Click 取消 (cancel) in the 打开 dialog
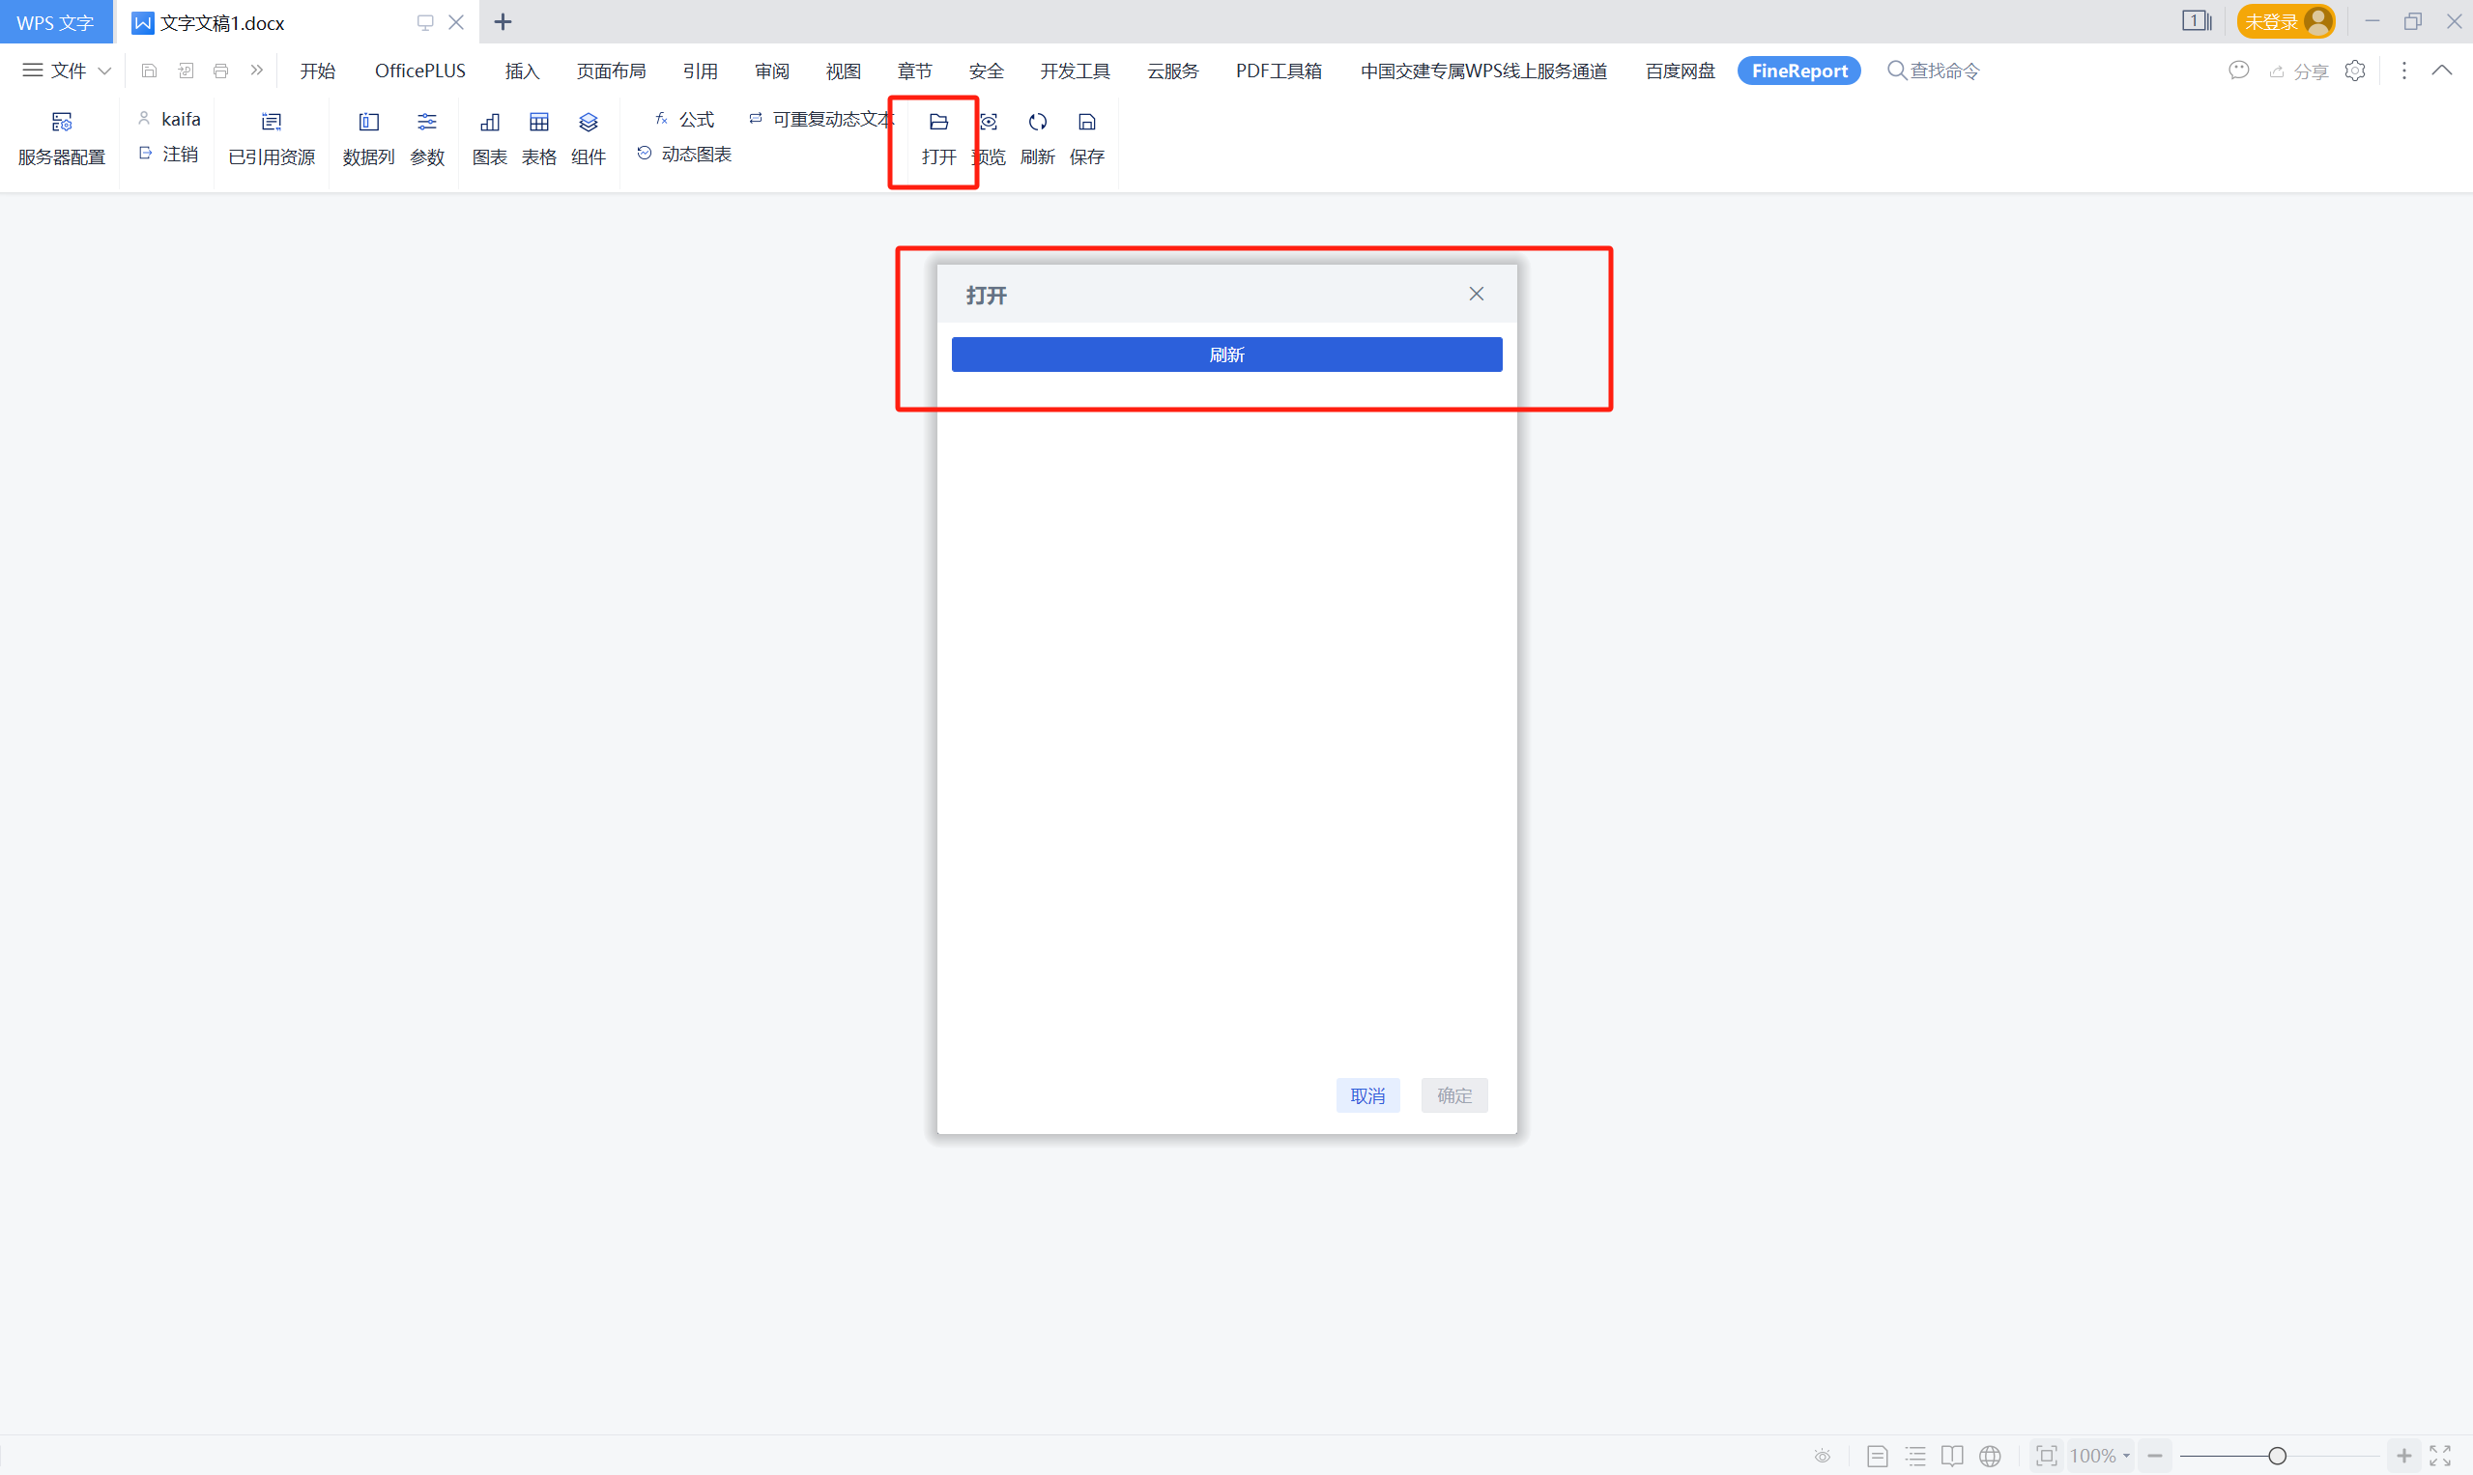Viewport: 2473px width, 1475px height. click(x=1367, y=1095)
